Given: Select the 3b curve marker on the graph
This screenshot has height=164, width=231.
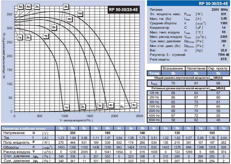Looking at the screenshot, I should (66, 6).
